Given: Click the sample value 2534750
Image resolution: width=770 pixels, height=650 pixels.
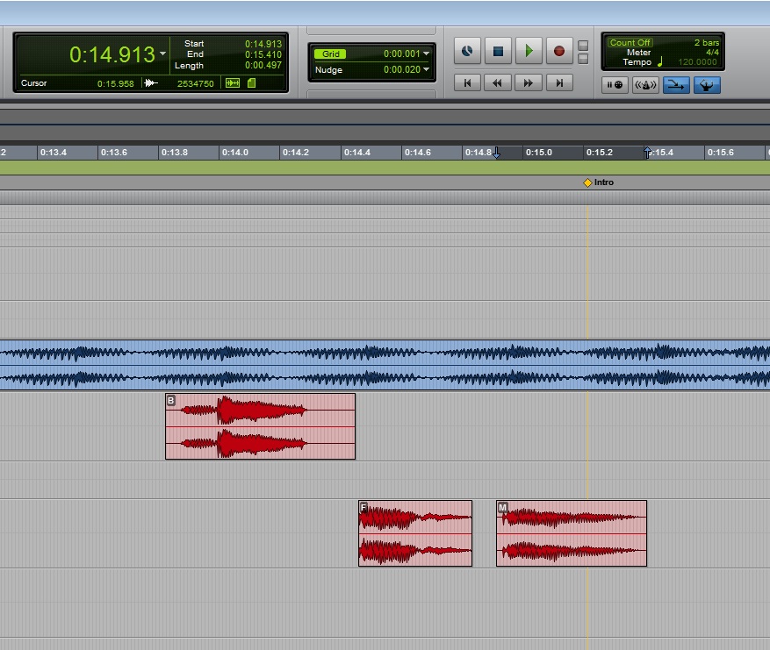Looking at the screenshot, I should pos(196,83).
